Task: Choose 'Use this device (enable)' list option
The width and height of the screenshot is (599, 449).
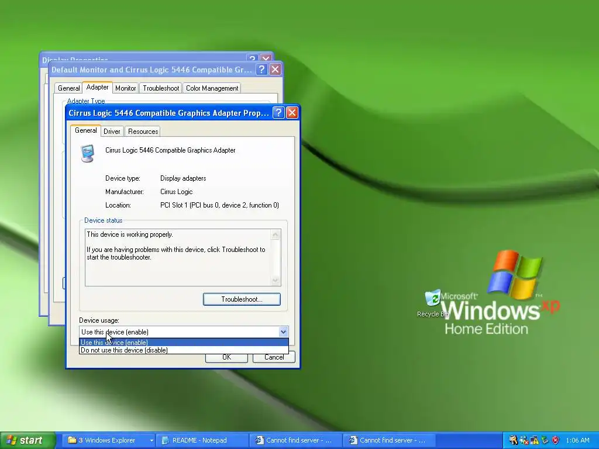Action: 184,343
